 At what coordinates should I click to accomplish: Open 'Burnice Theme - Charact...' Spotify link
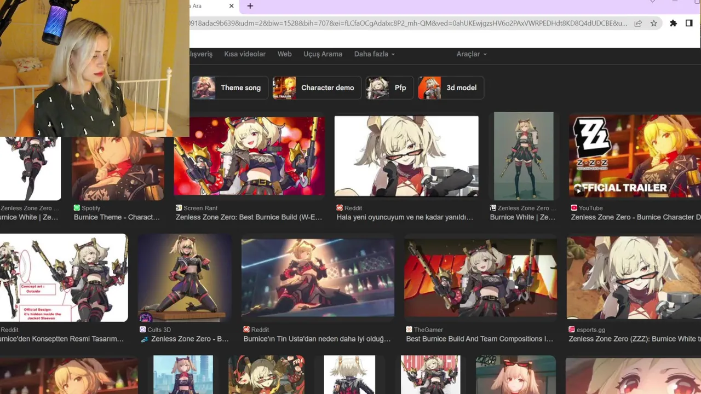(x=117, y=217)
